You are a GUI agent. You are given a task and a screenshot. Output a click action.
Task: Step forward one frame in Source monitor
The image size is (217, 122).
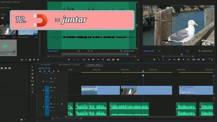coord(98,60)
